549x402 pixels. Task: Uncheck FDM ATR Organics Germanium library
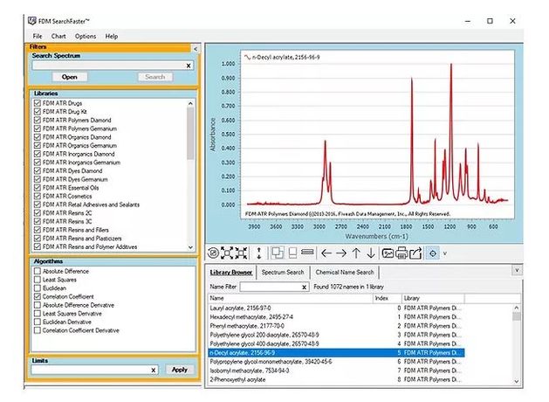38,145
